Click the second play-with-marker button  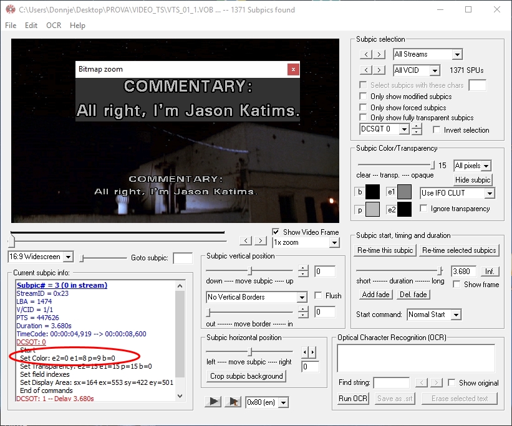coord(233,402)
